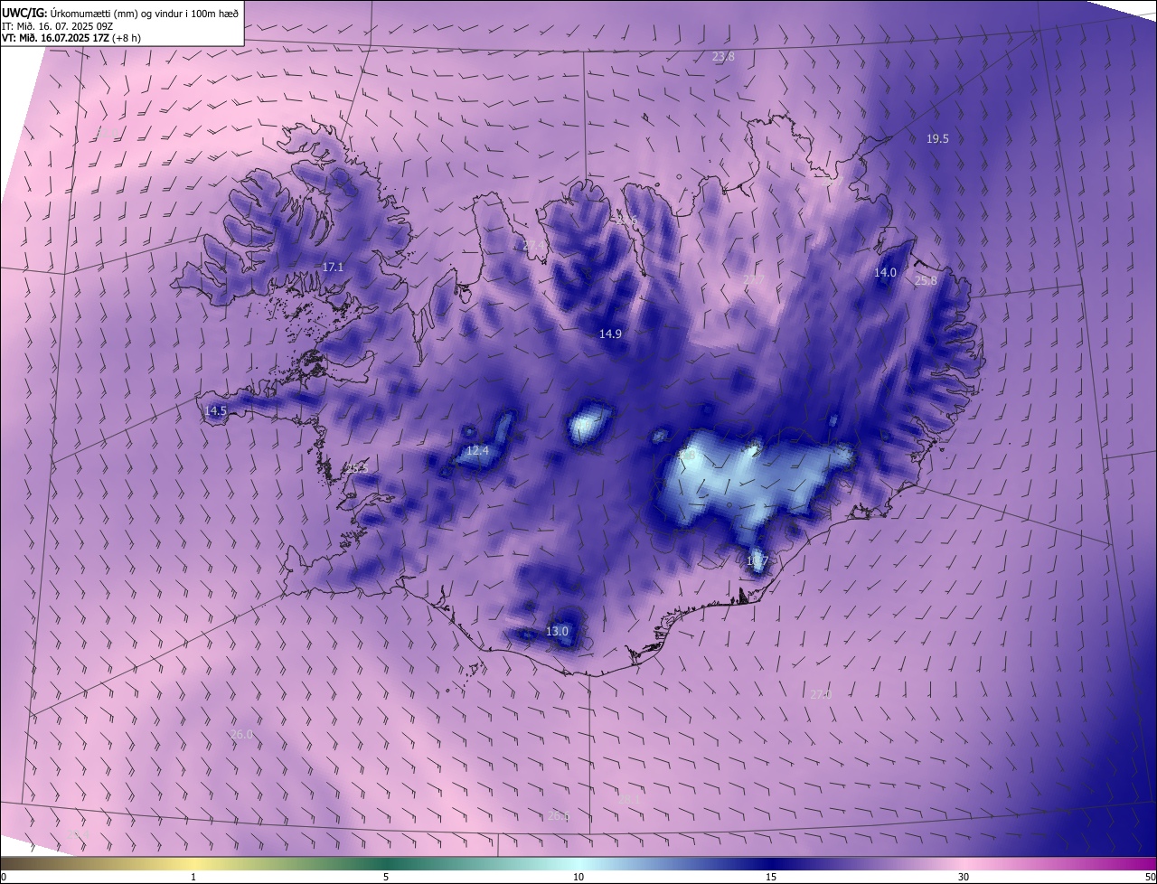The height and width of the screenshot is (884, 1157).
Task: Click the 50 tick on the color scale
Action: pyautogui.click(x=1150, y=877)
